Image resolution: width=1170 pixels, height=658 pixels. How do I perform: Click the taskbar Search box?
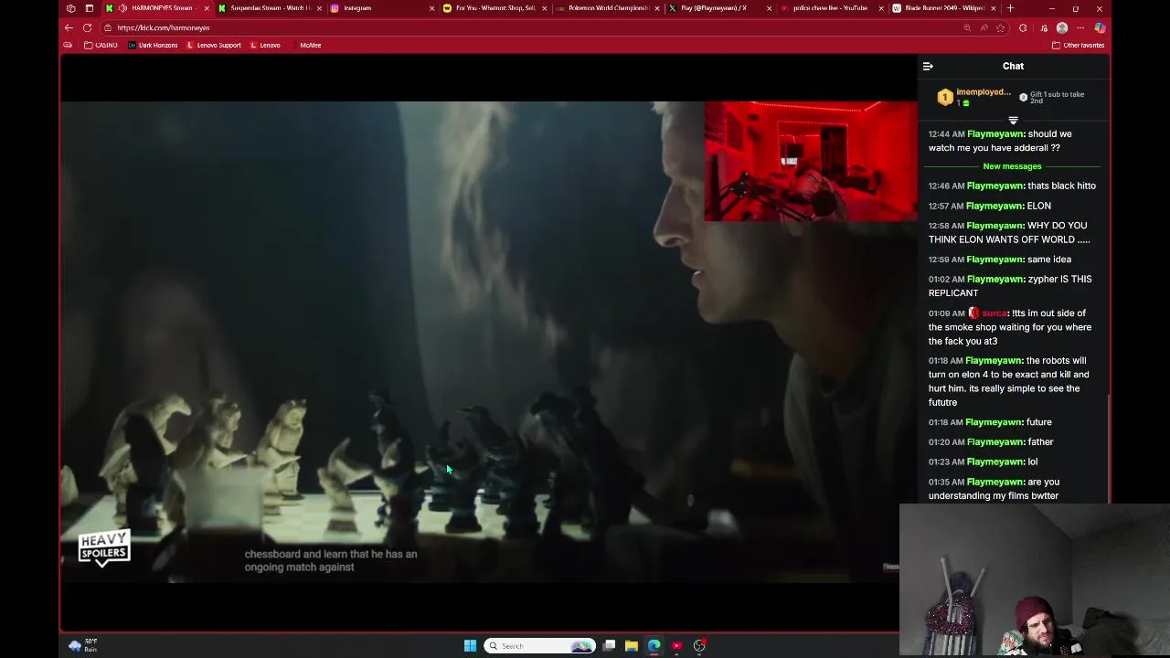click(x=539, y=646)
